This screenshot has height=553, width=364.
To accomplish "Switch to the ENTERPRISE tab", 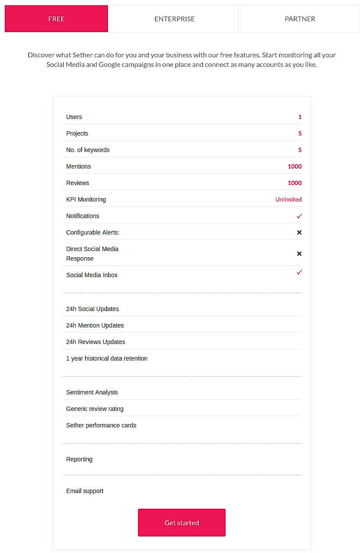I will tap(174, 19).
